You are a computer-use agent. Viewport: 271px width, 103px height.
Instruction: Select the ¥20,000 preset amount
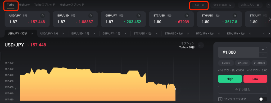(243, 63)
